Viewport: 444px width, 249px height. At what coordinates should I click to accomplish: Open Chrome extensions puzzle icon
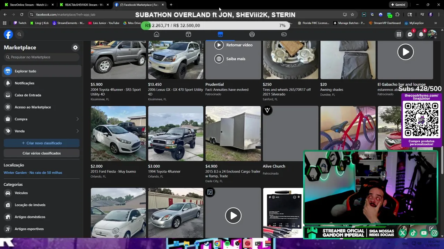[x=398, y=15]
